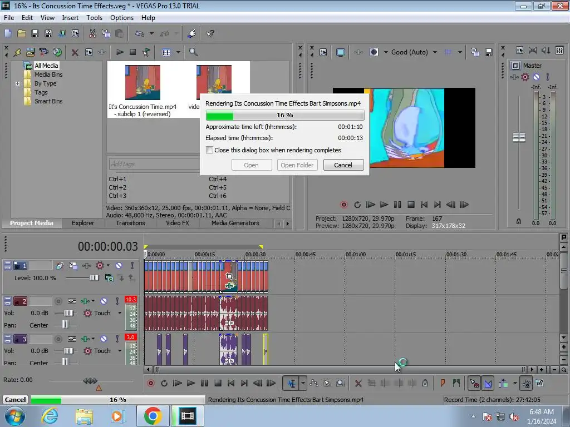Open Normal Edit tool dropdown arrow
The image size is (570, 427).
click(x=303, y=383)
